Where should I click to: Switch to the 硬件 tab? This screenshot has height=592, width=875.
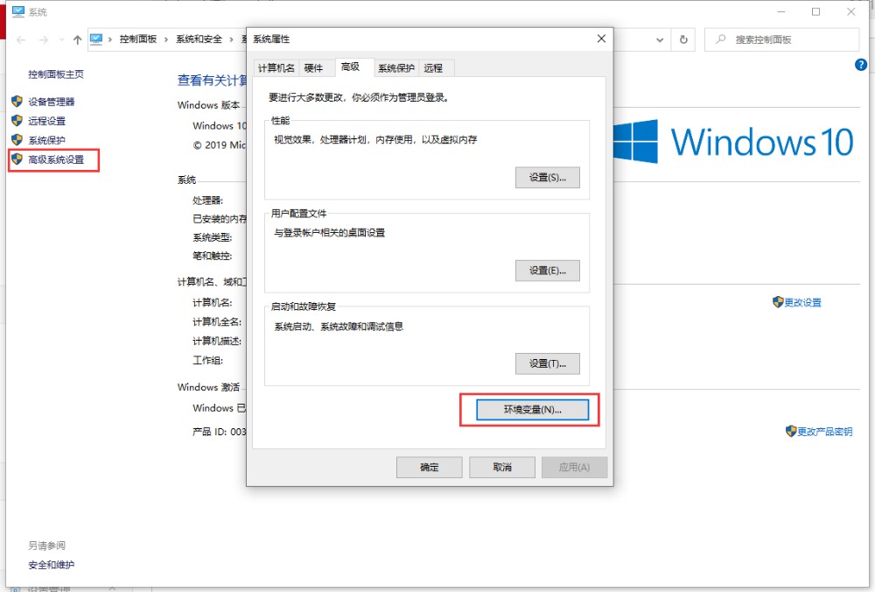pyautogui.click(x=313, y=68)
